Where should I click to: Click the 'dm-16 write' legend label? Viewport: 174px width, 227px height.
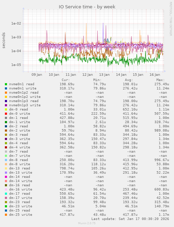21,189
